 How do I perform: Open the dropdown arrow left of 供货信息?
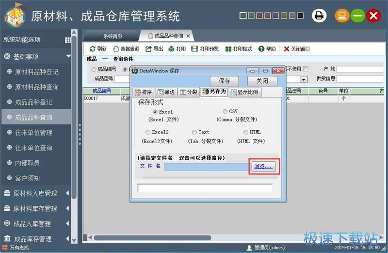point(304,79)
